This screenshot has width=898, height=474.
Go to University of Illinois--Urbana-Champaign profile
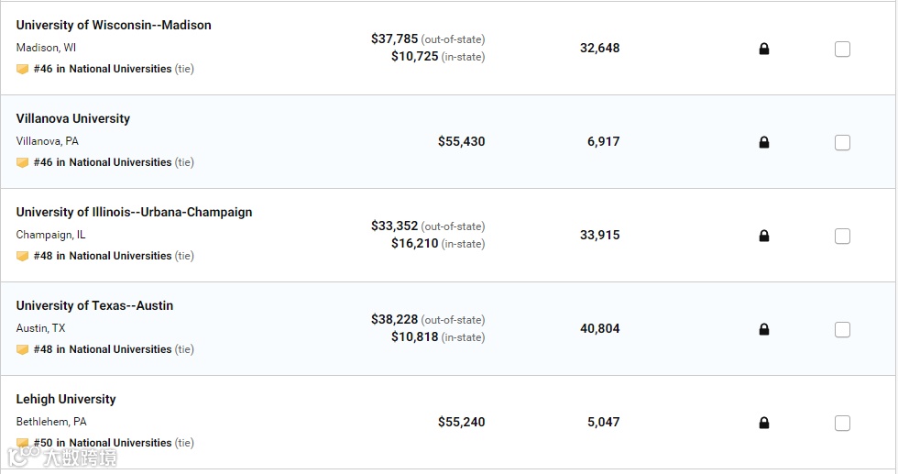134,212
